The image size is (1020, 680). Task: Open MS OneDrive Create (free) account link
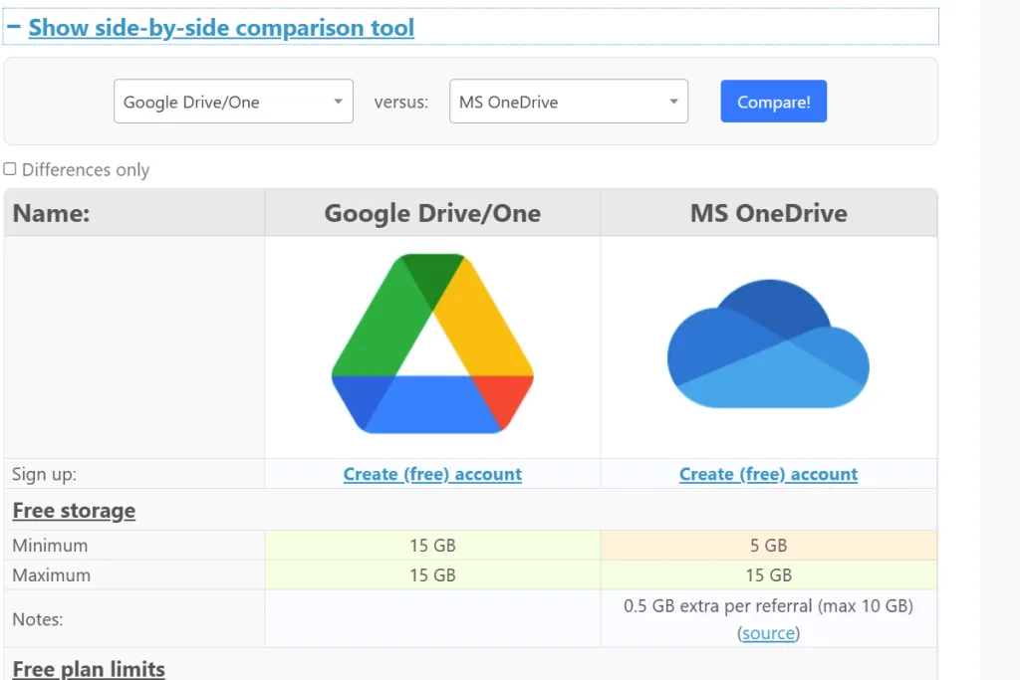(768, 474)
